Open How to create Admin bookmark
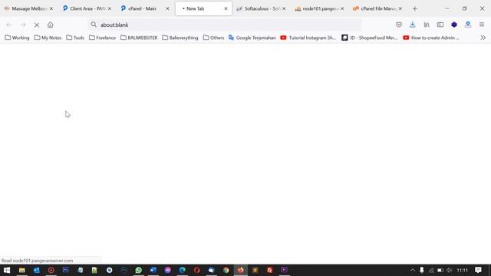Image resolution: width=491 pixels, height=276 pixels. tap(431, 38)
